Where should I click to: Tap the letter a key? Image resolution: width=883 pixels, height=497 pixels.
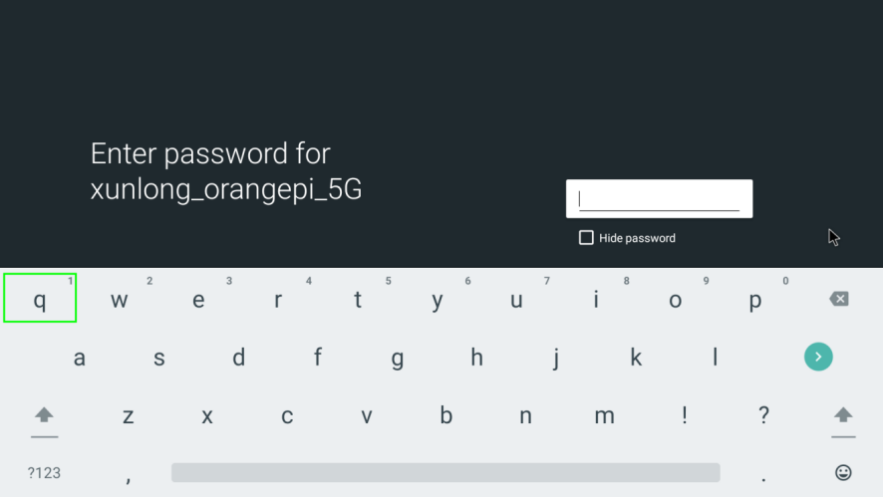point(80,358)
